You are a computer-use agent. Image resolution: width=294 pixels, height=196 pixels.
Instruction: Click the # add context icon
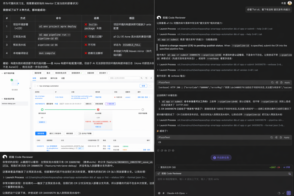164,193
